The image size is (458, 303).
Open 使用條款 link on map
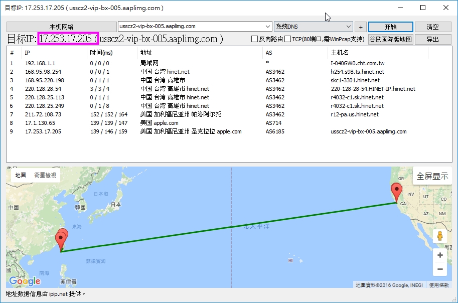(439, 285)
